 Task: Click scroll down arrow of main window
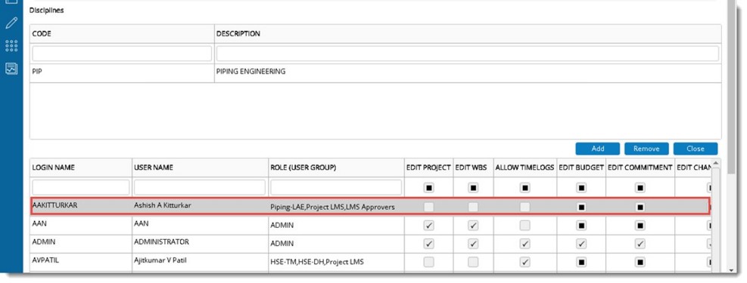tap(731, 270)
